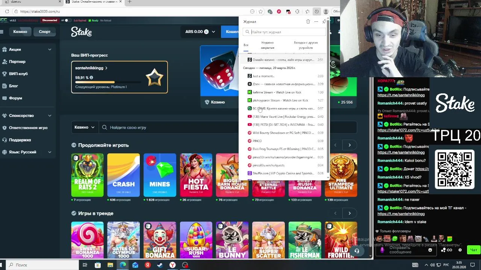The image size is (481, 270).
Task: Add page to favorites star icon
Action: pyautogui.click(x=260, y=12)
